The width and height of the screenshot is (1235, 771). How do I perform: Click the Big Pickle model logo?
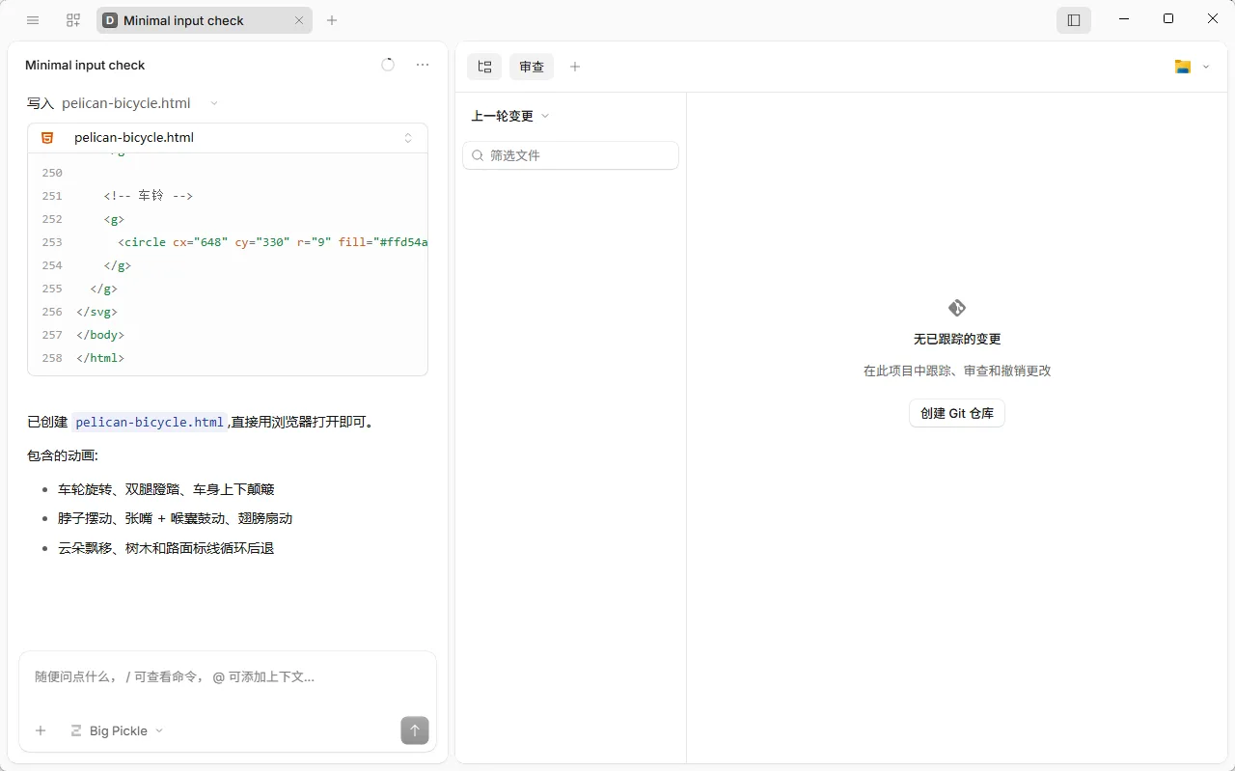76,730
